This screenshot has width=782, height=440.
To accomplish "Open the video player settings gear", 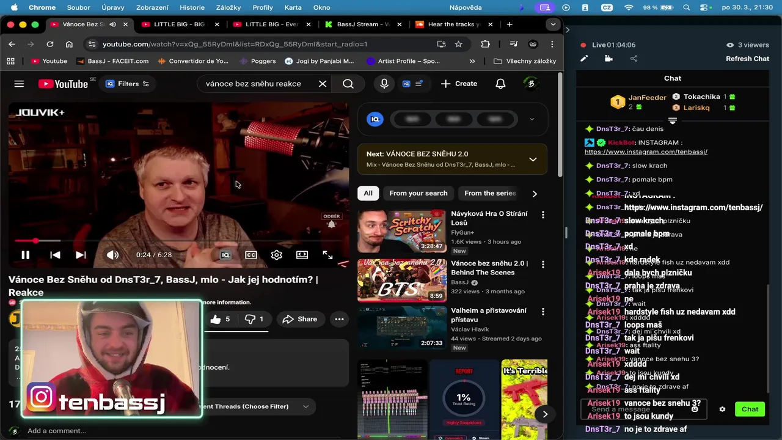I will point(277,255).
